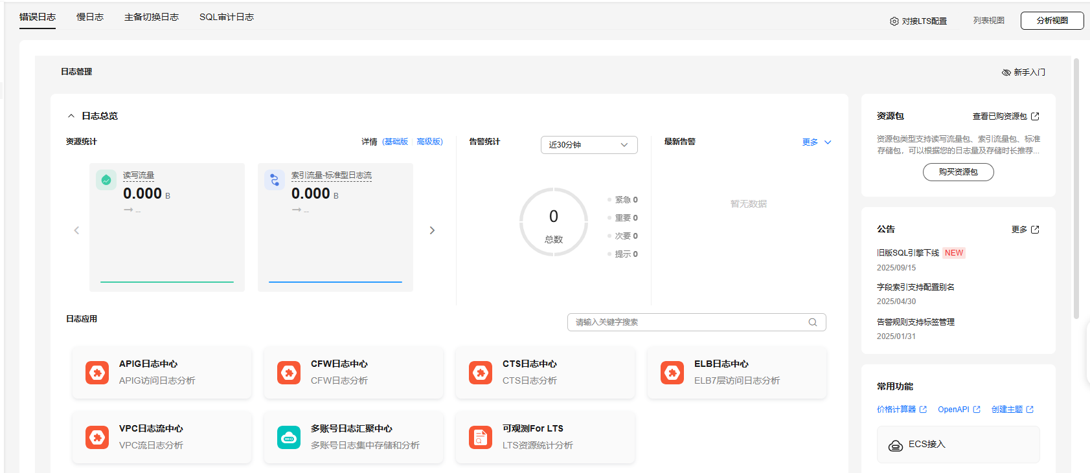Click the 日志应用 keyword search field
Image resolution: width=1090 pixels, height=473 pixels.
[690, 322]
